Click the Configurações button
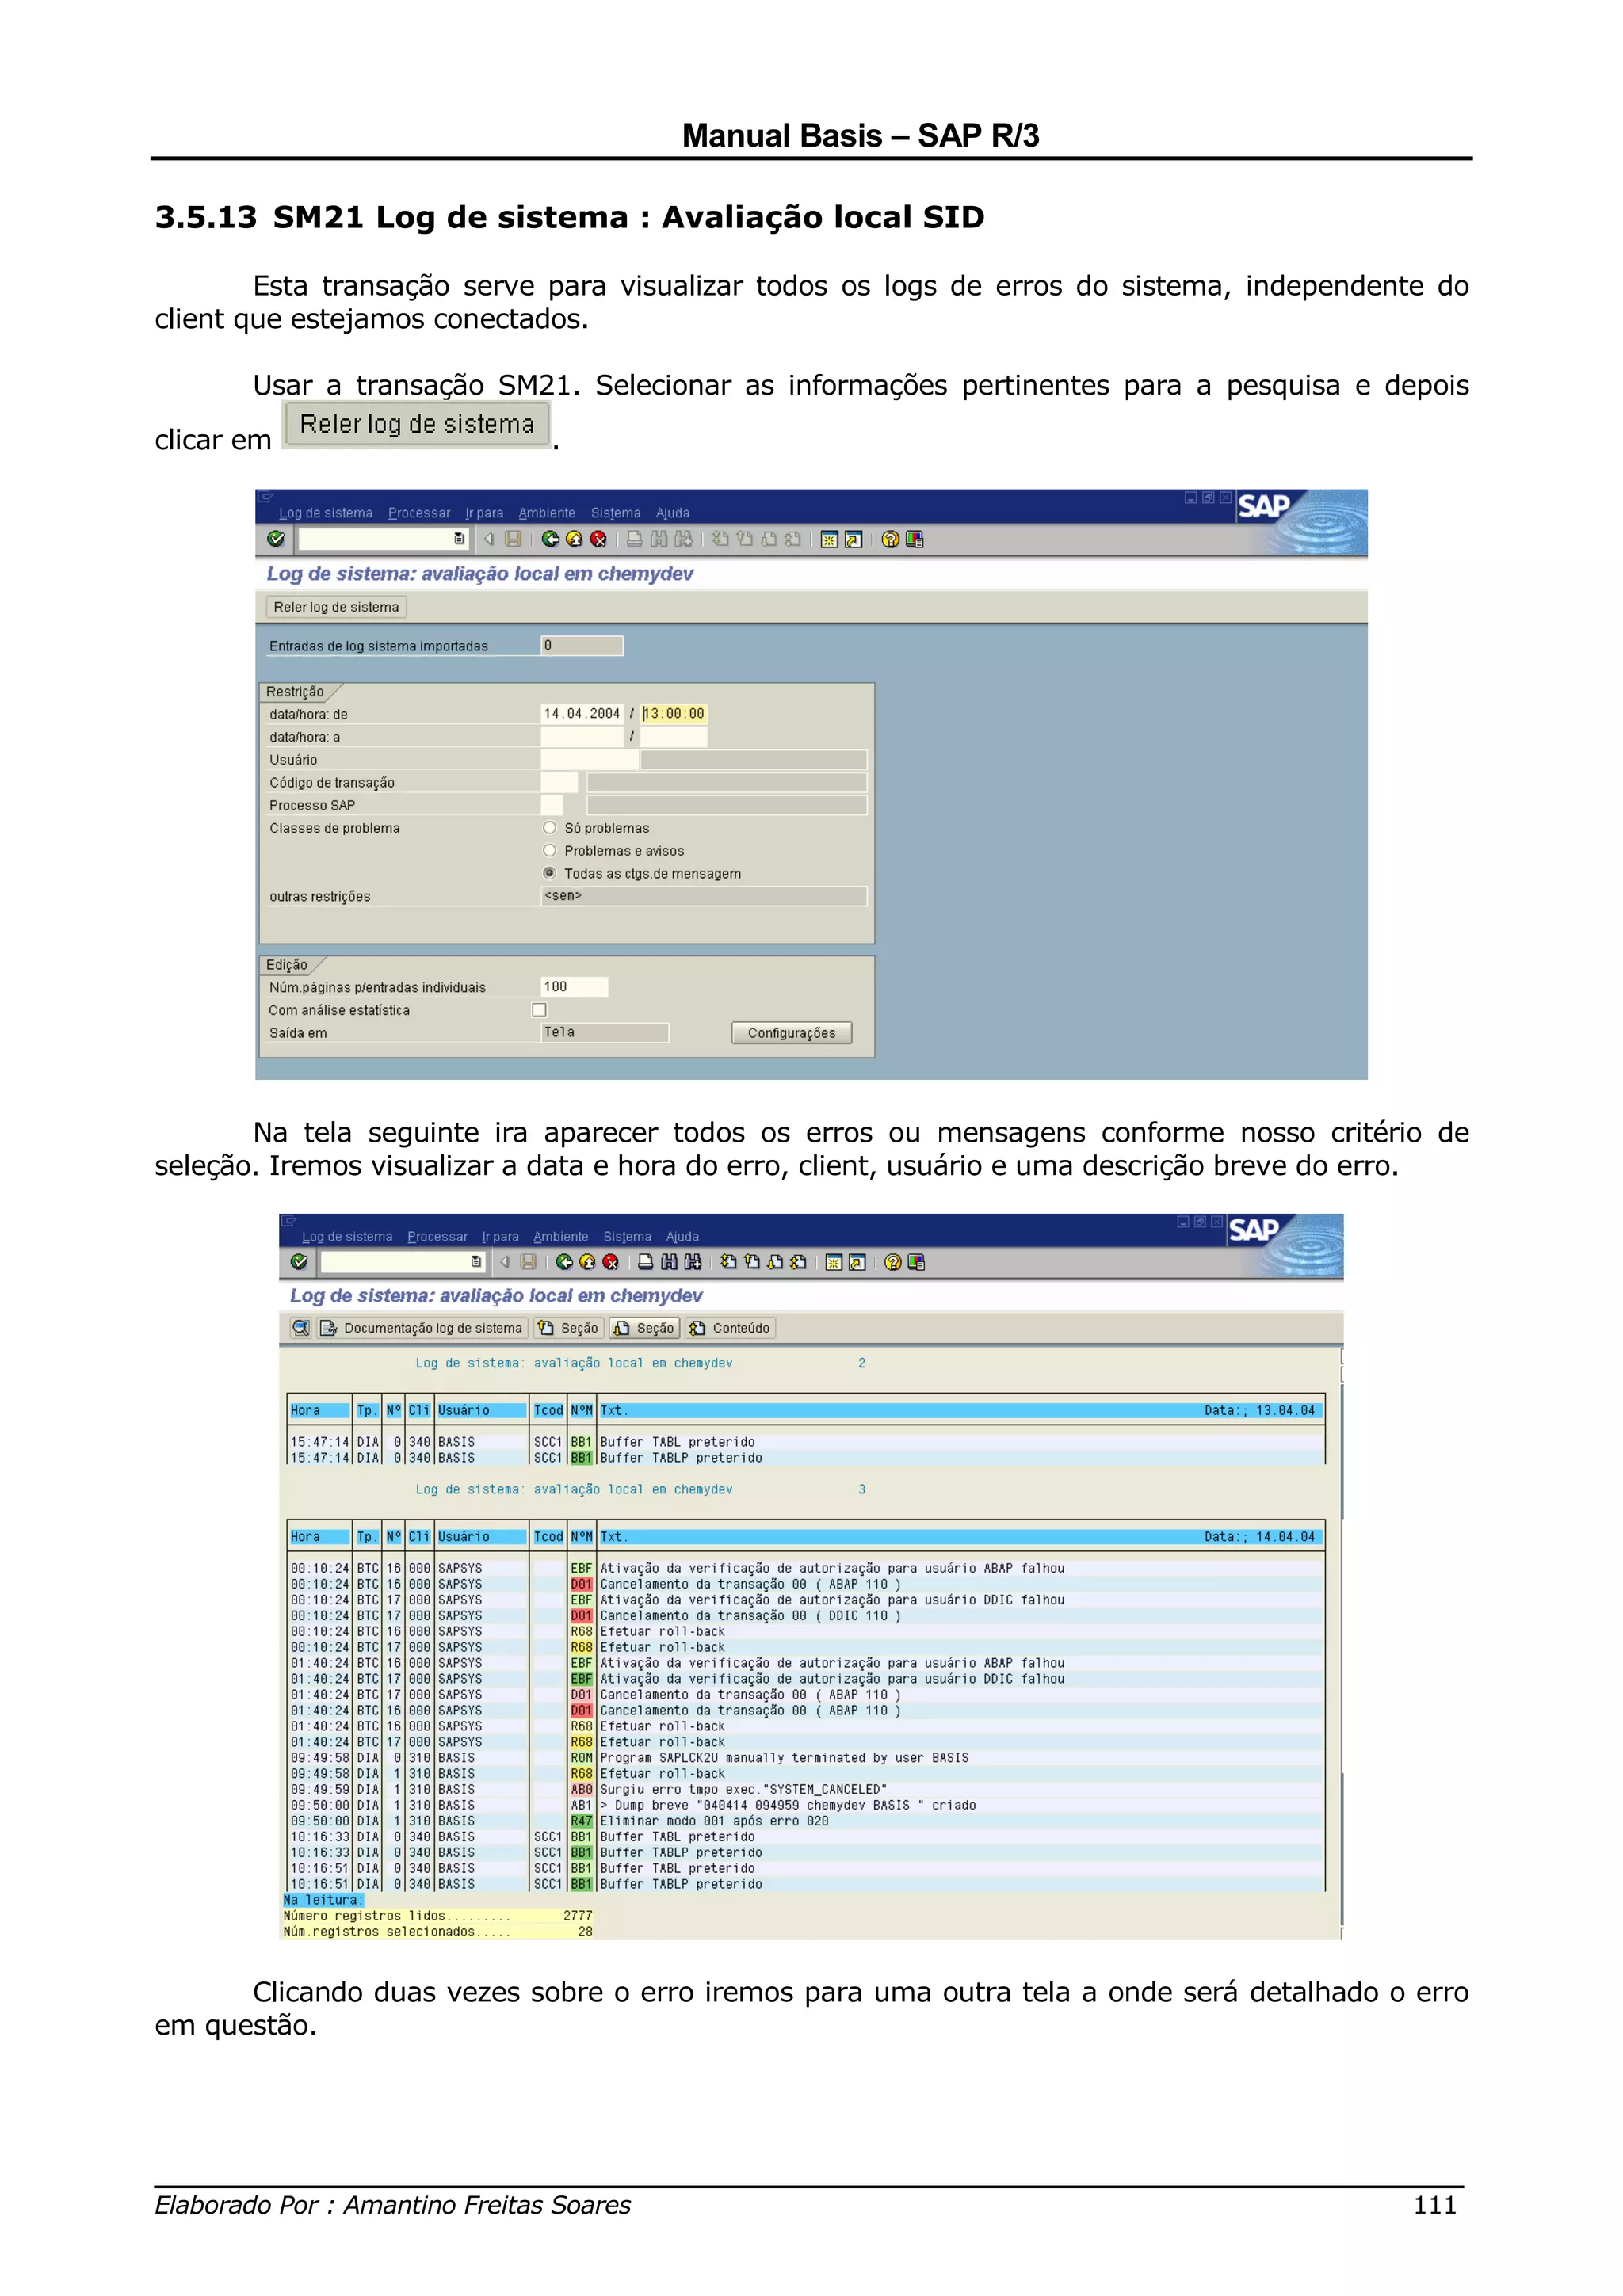This screenshot has width=1623, height=2296. click(791, 1033)
